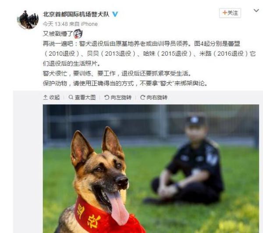View full-size image via 查看大图
This screenshot has width=263, height=233.
click(x=82, y=97)
